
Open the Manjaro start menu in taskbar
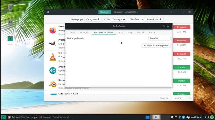3,117
